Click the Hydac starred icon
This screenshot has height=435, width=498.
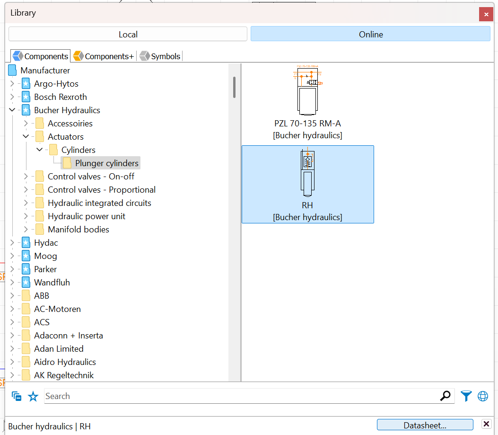(x=26, y=243)
